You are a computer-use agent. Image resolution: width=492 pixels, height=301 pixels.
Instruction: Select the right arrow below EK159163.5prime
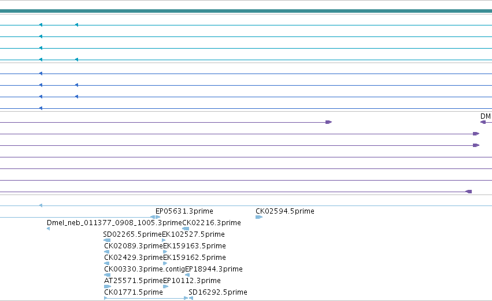click(165, 252)
